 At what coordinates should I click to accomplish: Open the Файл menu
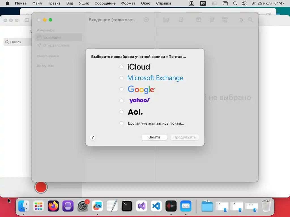[37, 3]
